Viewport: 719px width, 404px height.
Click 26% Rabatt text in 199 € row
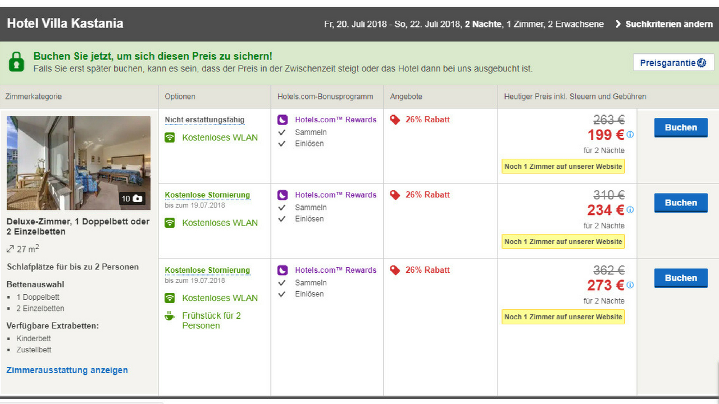coord(427,120)
